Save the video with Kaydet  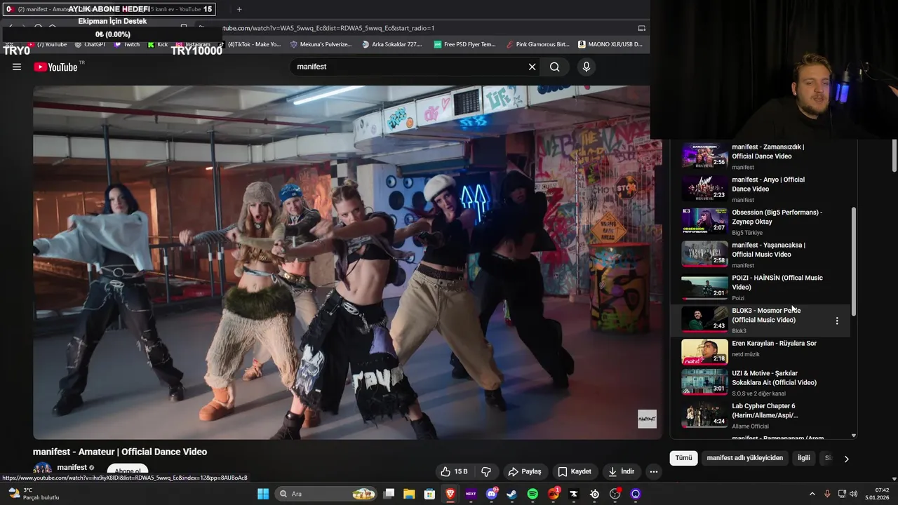tap(575, 471)
